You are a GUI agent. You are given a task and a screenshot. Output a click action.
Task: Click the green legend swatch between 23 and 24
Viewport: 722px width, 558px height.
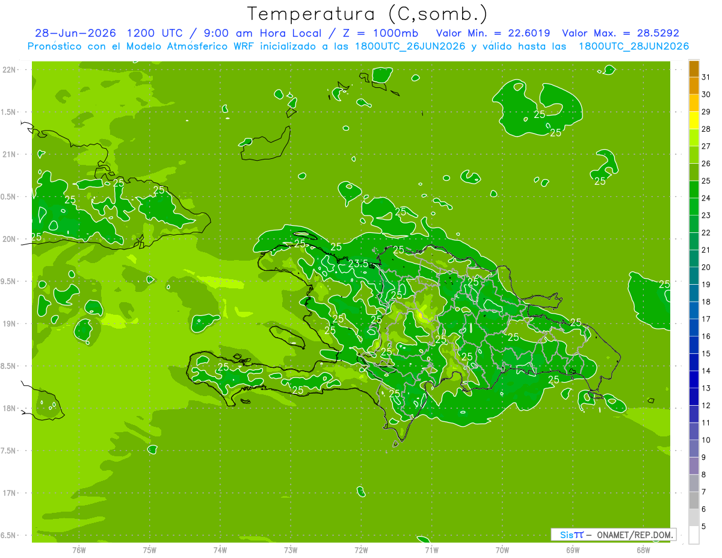tap(694, 206)
